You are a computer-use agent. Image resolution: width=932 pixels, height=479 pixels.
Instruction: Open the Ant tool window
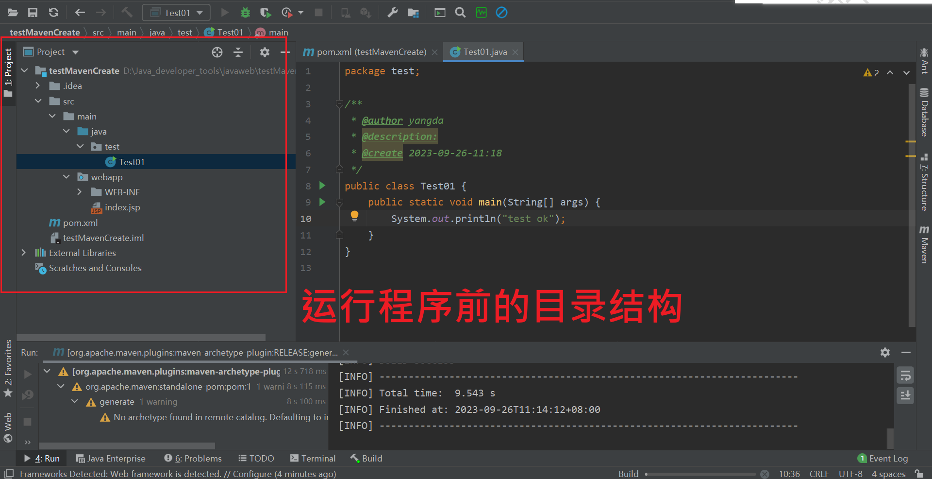(x=924, y=61)
